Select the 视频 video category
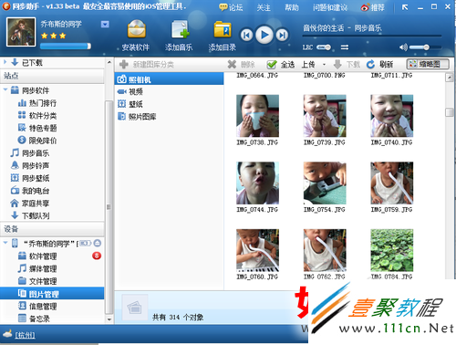Screen dimensions: 456x345 coord(130,91)
